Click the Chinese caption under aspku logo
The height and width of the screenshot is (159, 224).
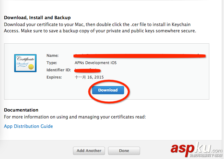point(206,155)
